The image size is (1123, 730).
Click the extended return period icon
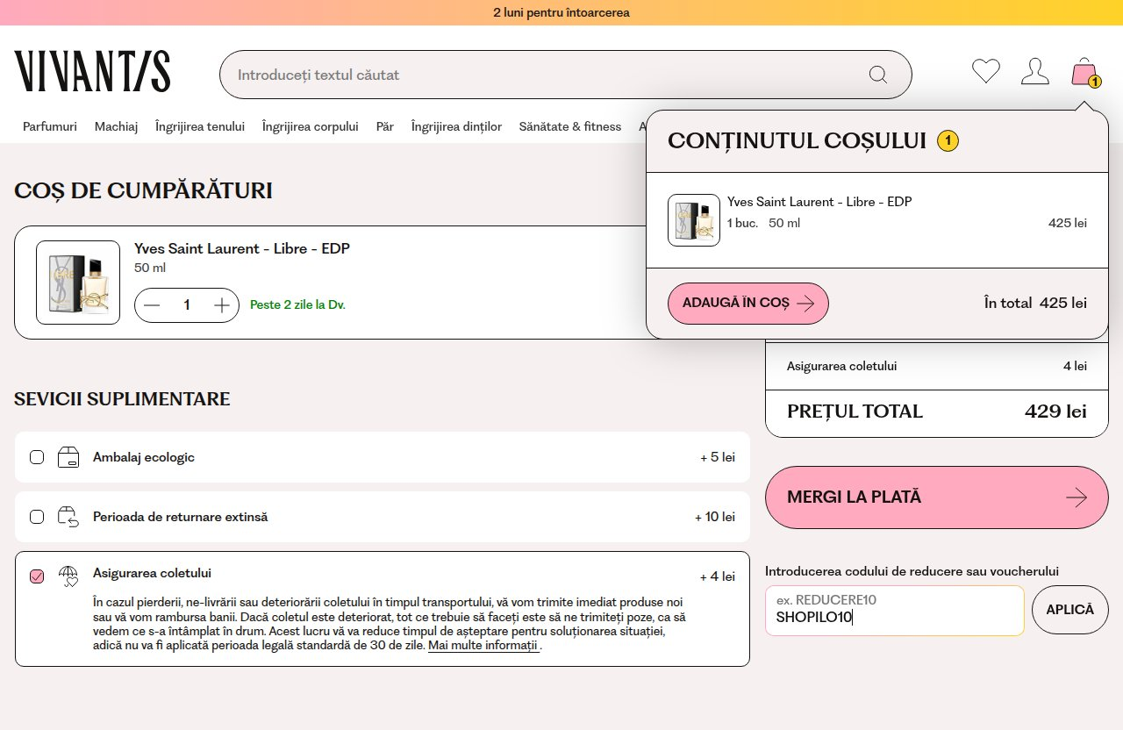click(x=68, y=517)
